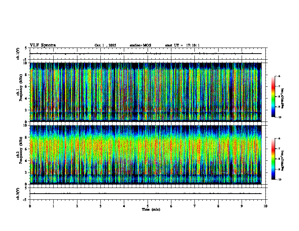Click the "Time (min)" axis title
Image resolution: width=299 pixels, height=231 pixels.
151,209
